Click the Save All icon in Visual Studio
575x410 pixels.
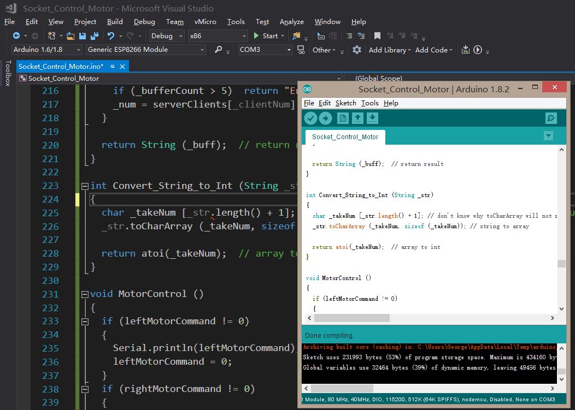95,35
